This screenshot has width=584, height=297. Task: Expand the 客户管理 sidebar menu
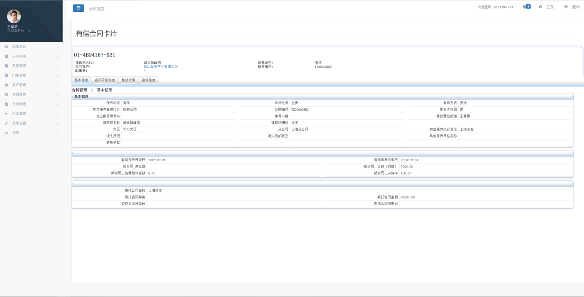[19, 85]
